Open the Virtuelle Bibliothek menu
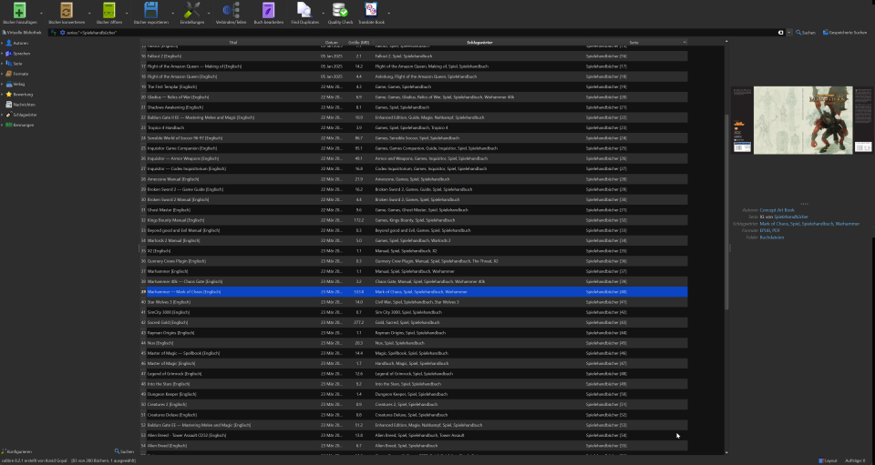The width and height of the screenshot is (875, 465). 26,32
